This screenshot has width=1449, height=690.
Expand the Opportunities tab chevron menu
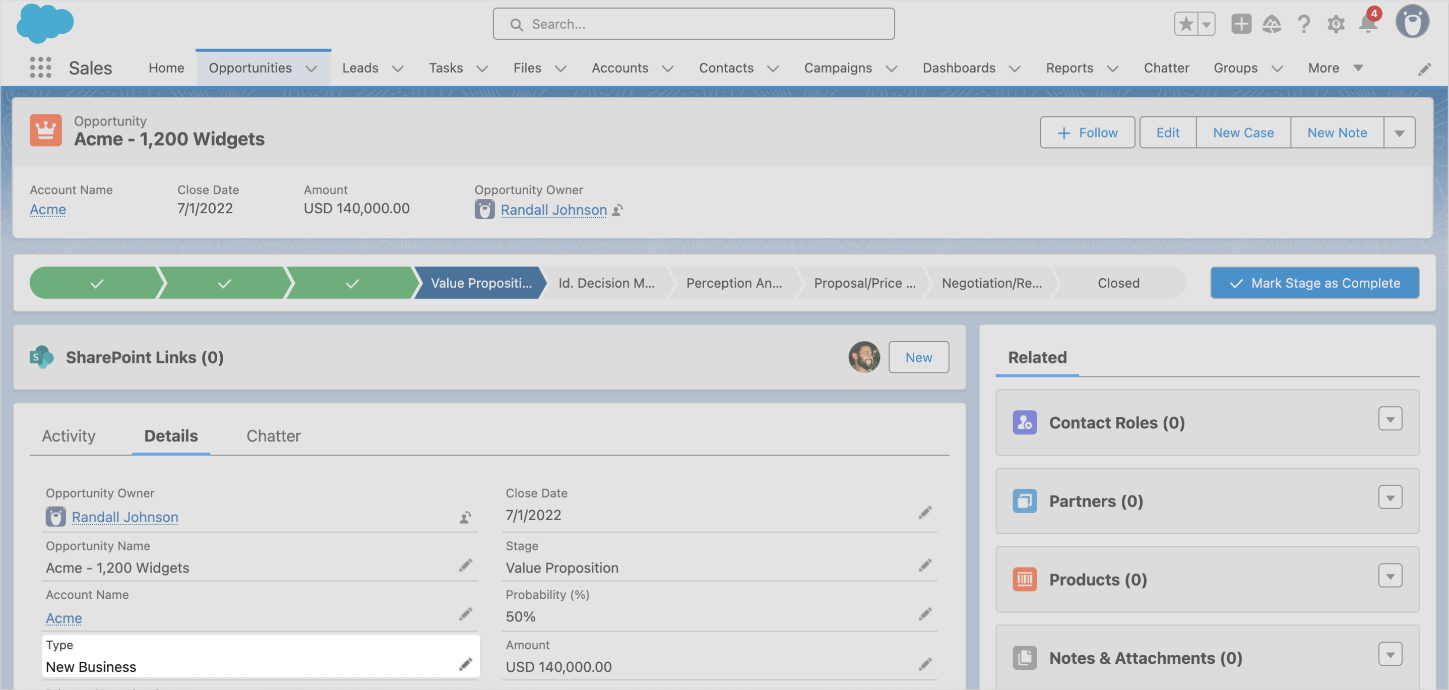click(x=311, y=68)
